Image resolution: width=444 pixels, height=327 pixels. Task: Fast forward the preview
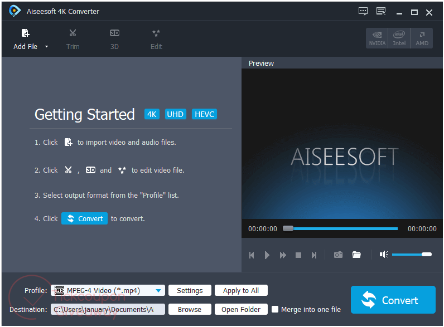[283, 255]
